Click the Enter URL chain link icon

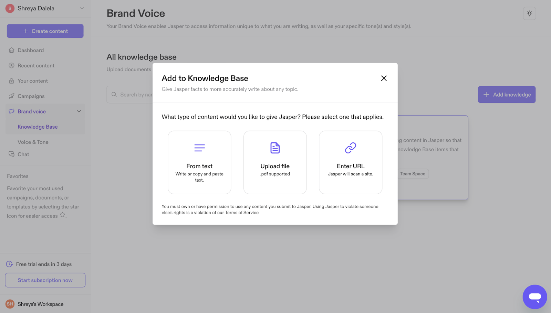(x=351, y=148)
